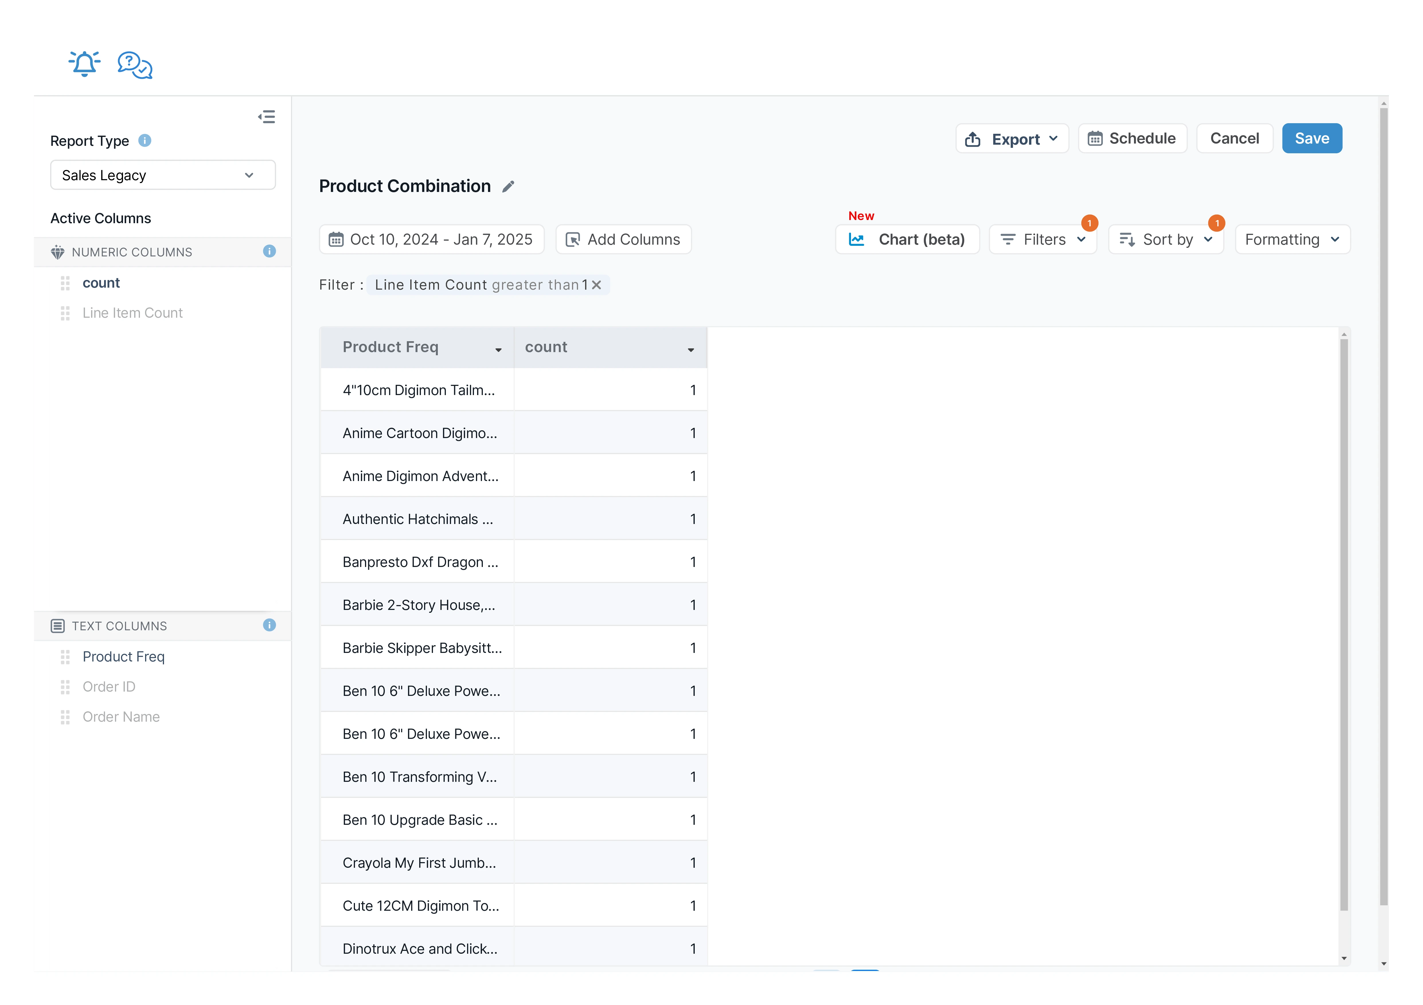Open the Export menu
Image resolution: width=1423 pixels, height=1005 pixels.
1012,139
